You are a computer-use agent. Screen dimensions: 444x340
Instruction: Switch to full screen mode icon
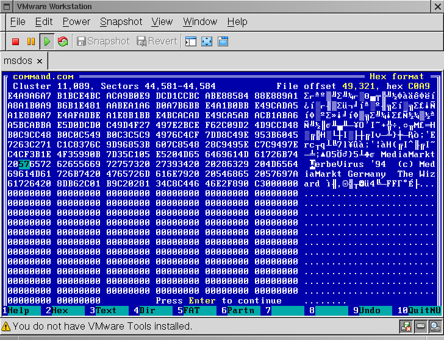207,41
